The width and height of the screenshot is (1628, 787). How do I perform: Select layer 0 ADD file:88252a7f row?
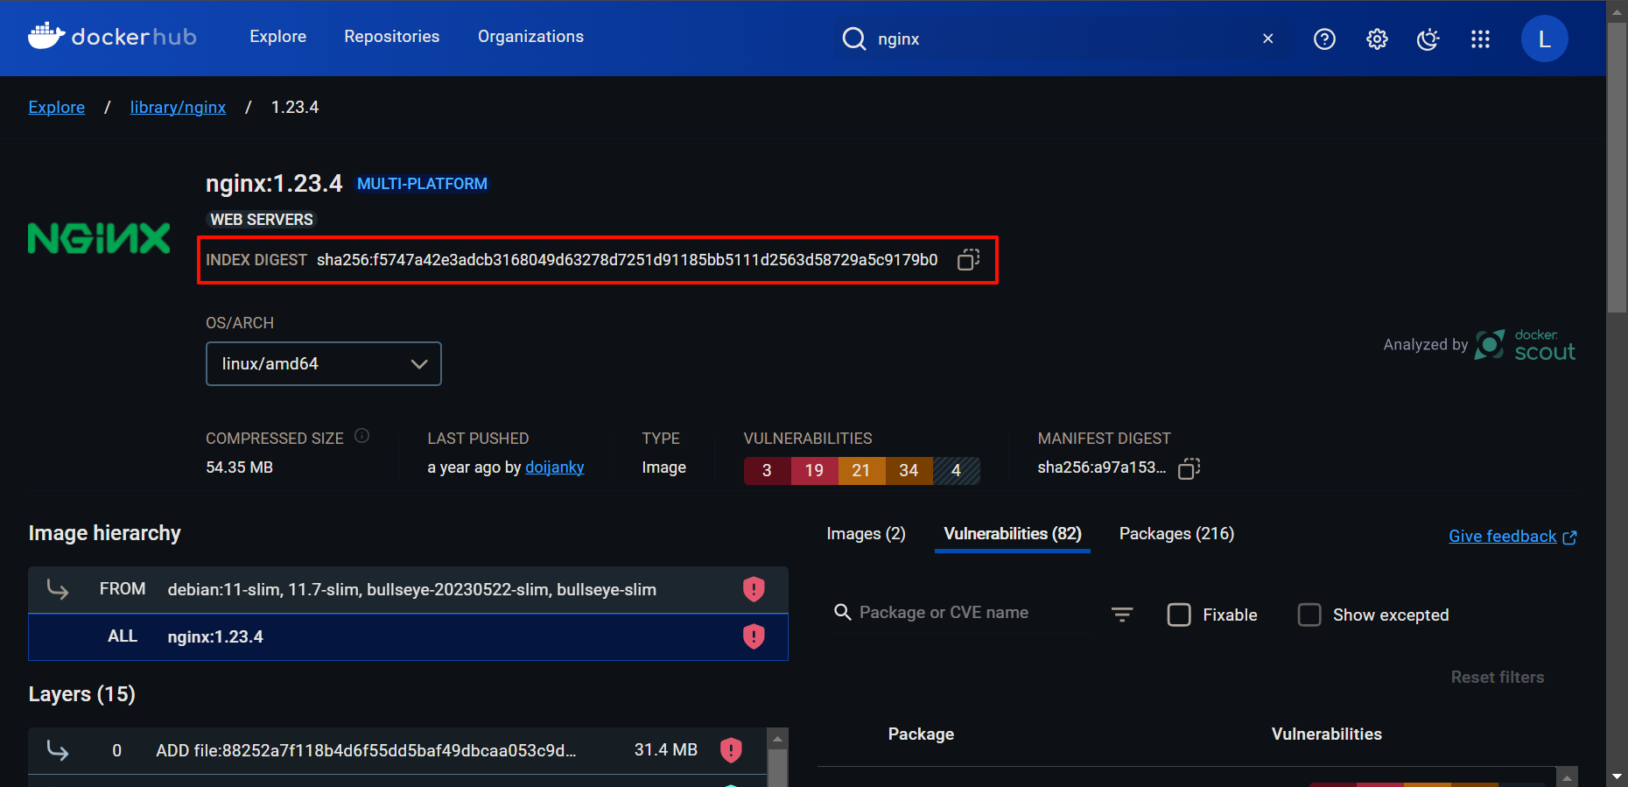pyautogui.click(x=397, y=750)
